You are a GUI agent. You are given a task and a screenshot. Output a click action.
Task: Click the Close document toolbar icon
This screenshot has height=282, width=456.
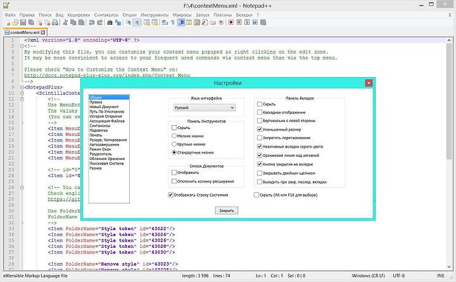[x=39, y=22]
